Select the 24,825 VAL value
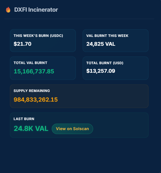 click(x=101, y=44)
